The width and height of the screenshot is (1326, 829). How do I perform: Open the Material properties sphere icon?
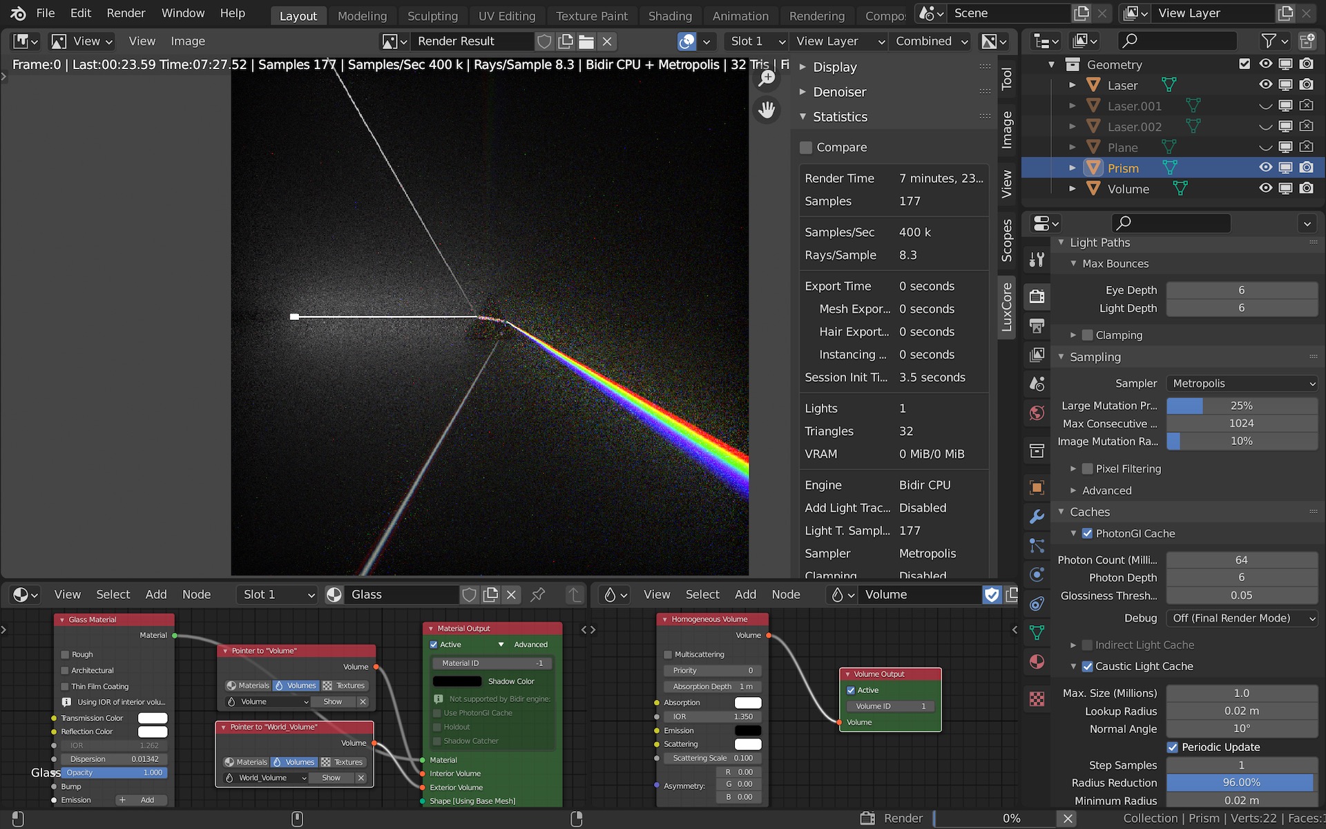(x=1037, y=662)
